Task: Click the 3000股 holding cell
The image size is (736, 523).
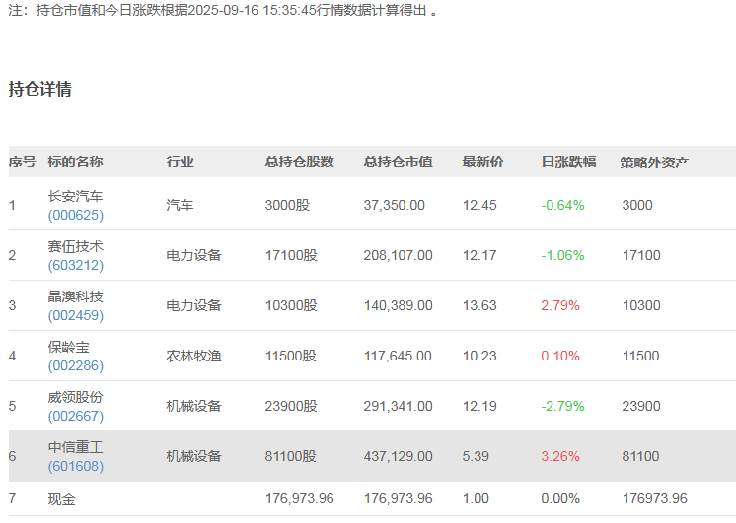Action: coord(287,205)
